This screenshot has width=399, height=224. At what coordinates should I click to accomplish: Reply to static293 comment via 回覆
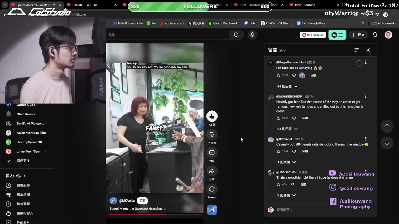pyautogui.click(x=305, y=152)
